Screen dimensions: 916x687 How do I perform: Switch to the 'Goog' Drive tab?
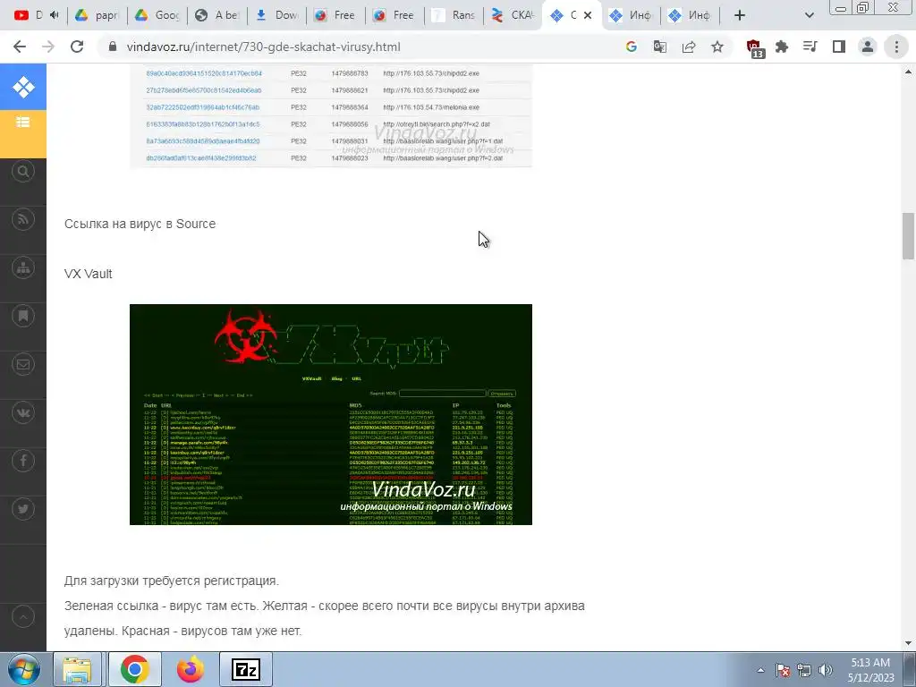point(157,15)
